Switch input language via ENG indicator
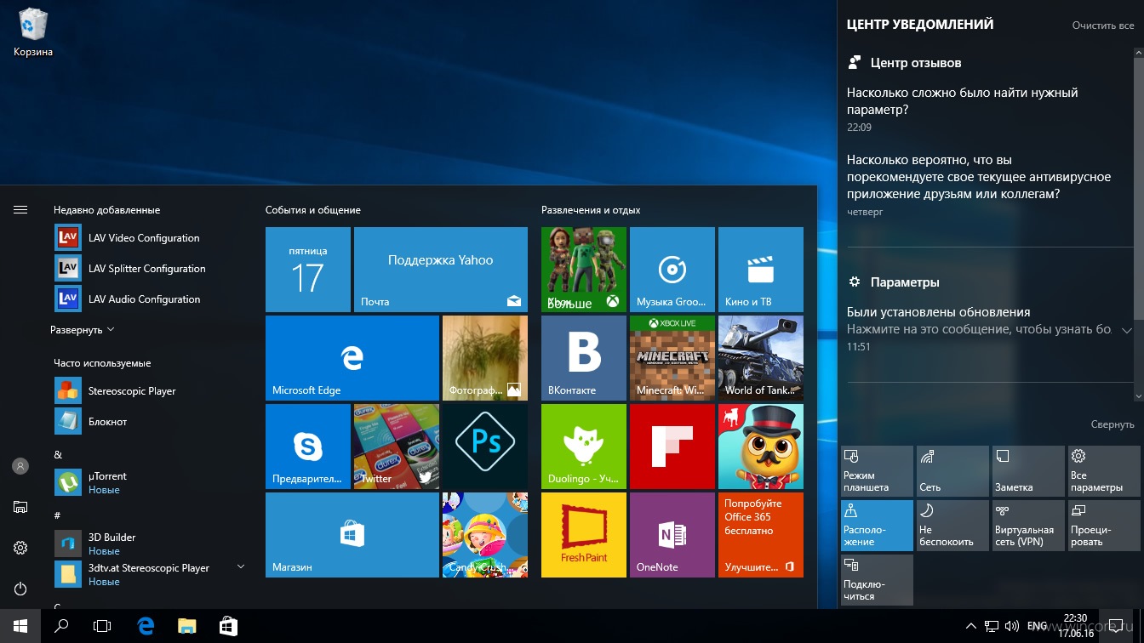Screen dimensions: 1144x643 [x=1037, y=627]
